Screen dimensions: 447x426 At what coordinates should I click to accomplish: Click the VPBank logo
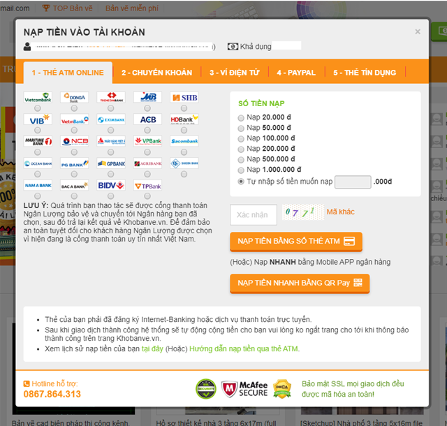coord(147,141)
